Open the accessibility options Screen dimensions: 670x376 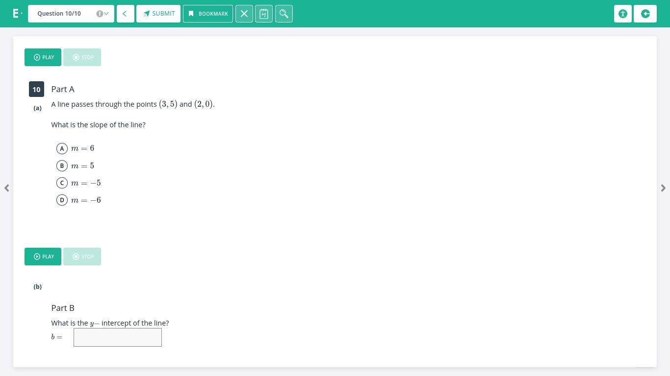pyautogui.click(x=622, y=14)
